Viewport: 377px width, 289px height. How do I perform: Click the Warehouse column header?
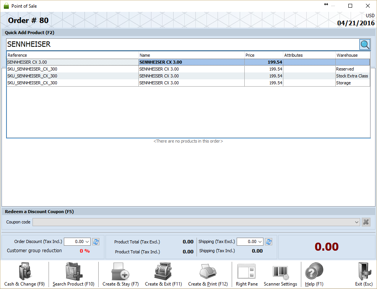tap(353, 55)
